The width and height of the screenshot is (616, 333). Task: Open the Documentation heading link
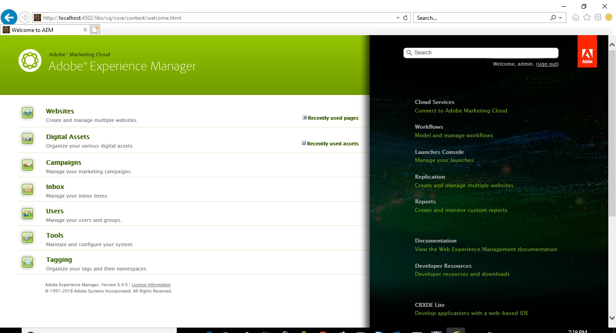[436, 241]
